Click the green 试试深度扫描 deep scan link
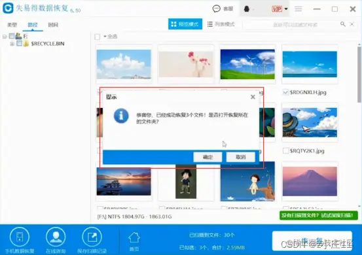 pyautogui.click(x=319, y=215)
